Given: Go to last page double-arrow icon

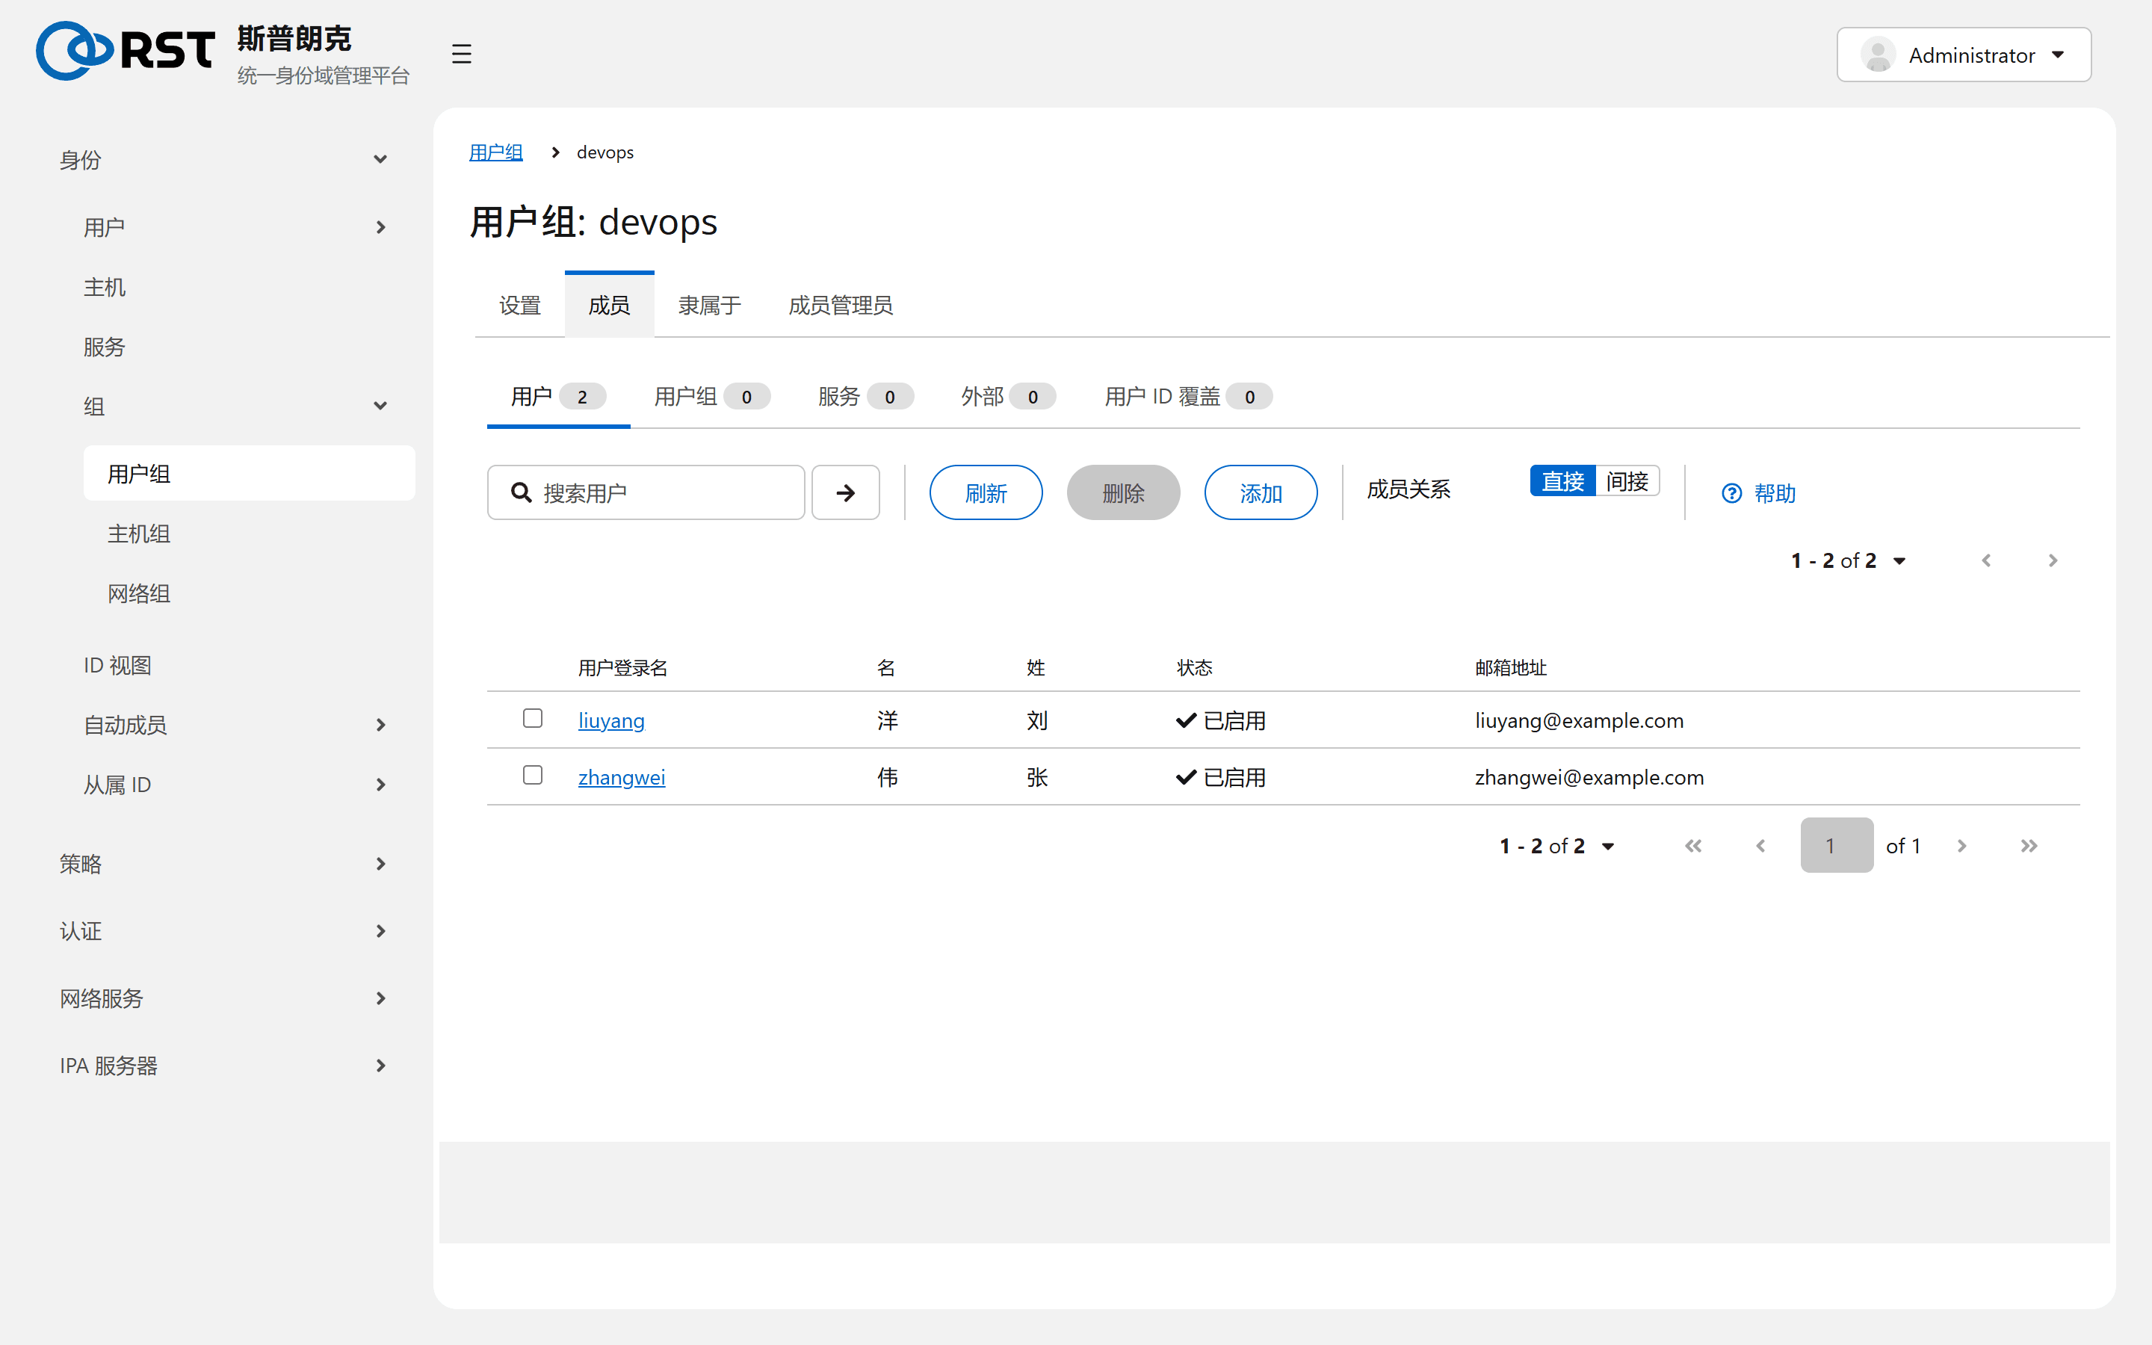Looking at the screenshot, I should point(2029,845).
